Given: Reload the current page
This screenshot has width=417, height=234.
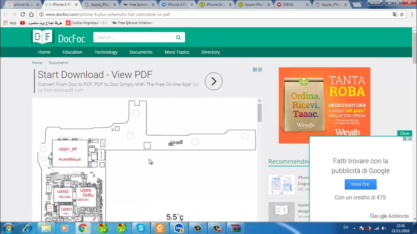Looking at the screenshot, I should tap(22, 14).
